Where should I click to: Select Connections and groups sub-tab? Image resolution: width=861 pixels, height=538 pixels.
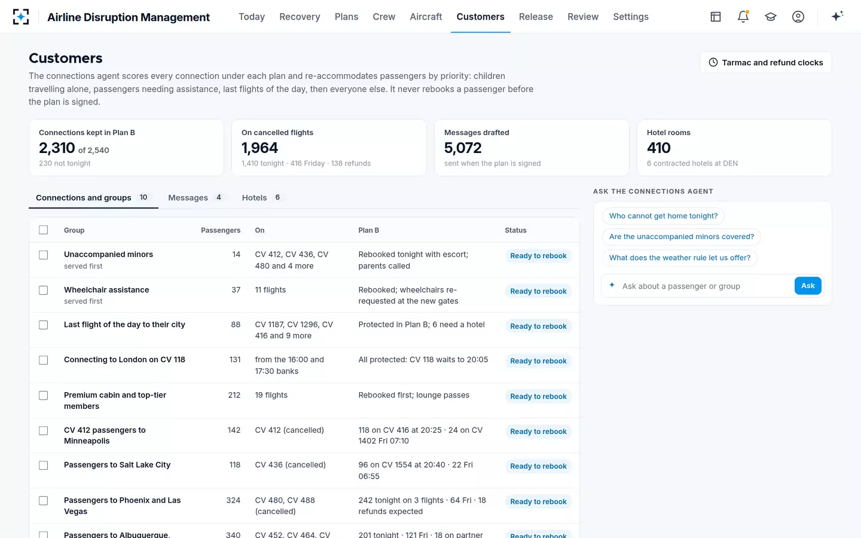(x=93, y=198)
